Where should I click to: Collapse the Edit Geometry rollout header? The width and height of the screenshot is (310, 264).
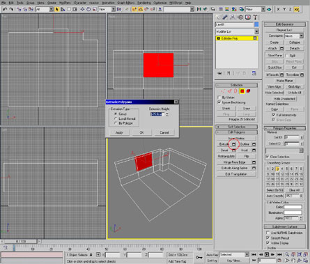tap(285, 24)
